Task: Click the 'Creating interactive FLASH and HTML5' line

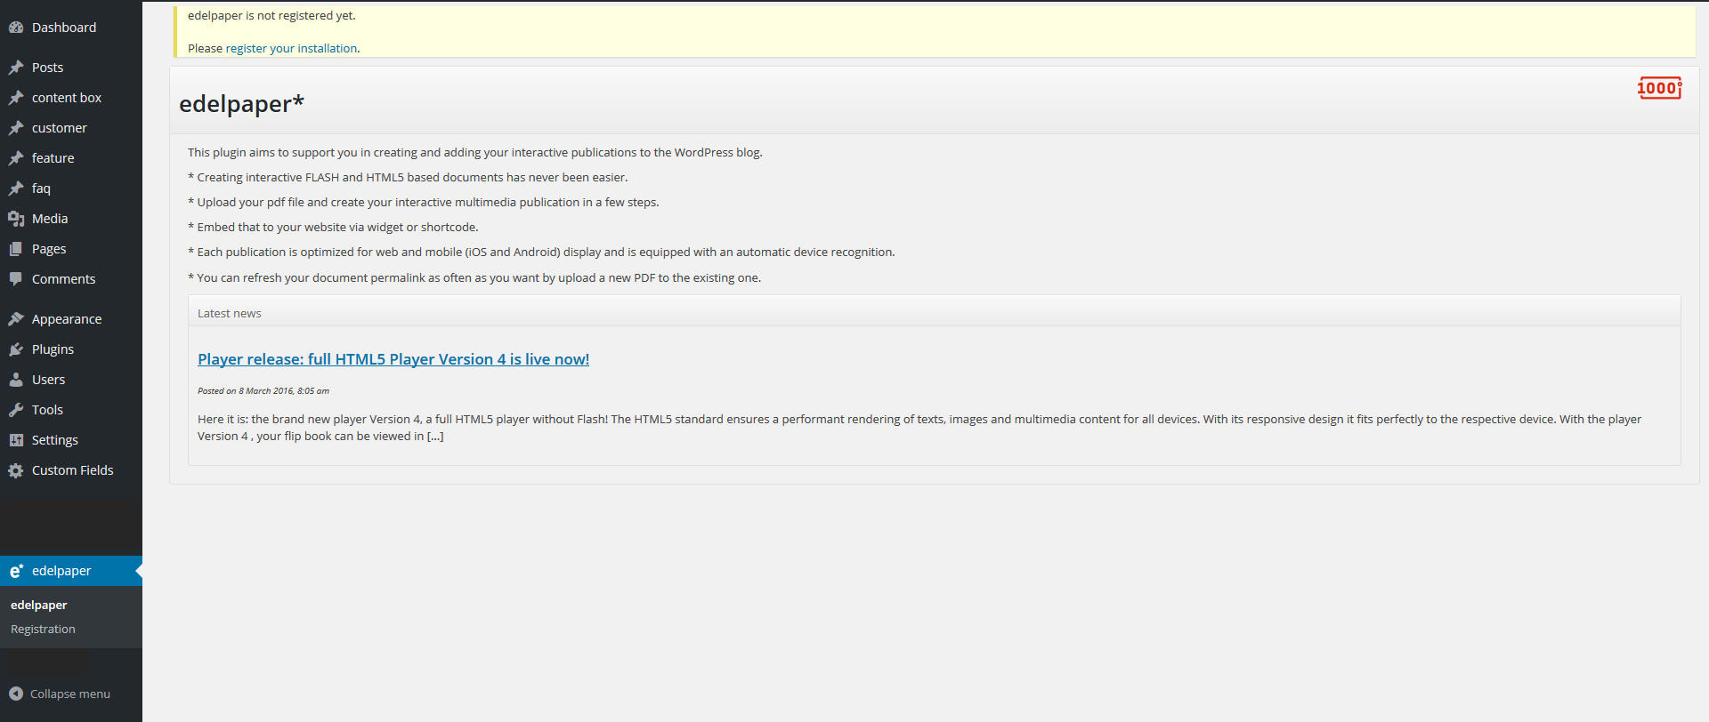Action: [408, 178]
